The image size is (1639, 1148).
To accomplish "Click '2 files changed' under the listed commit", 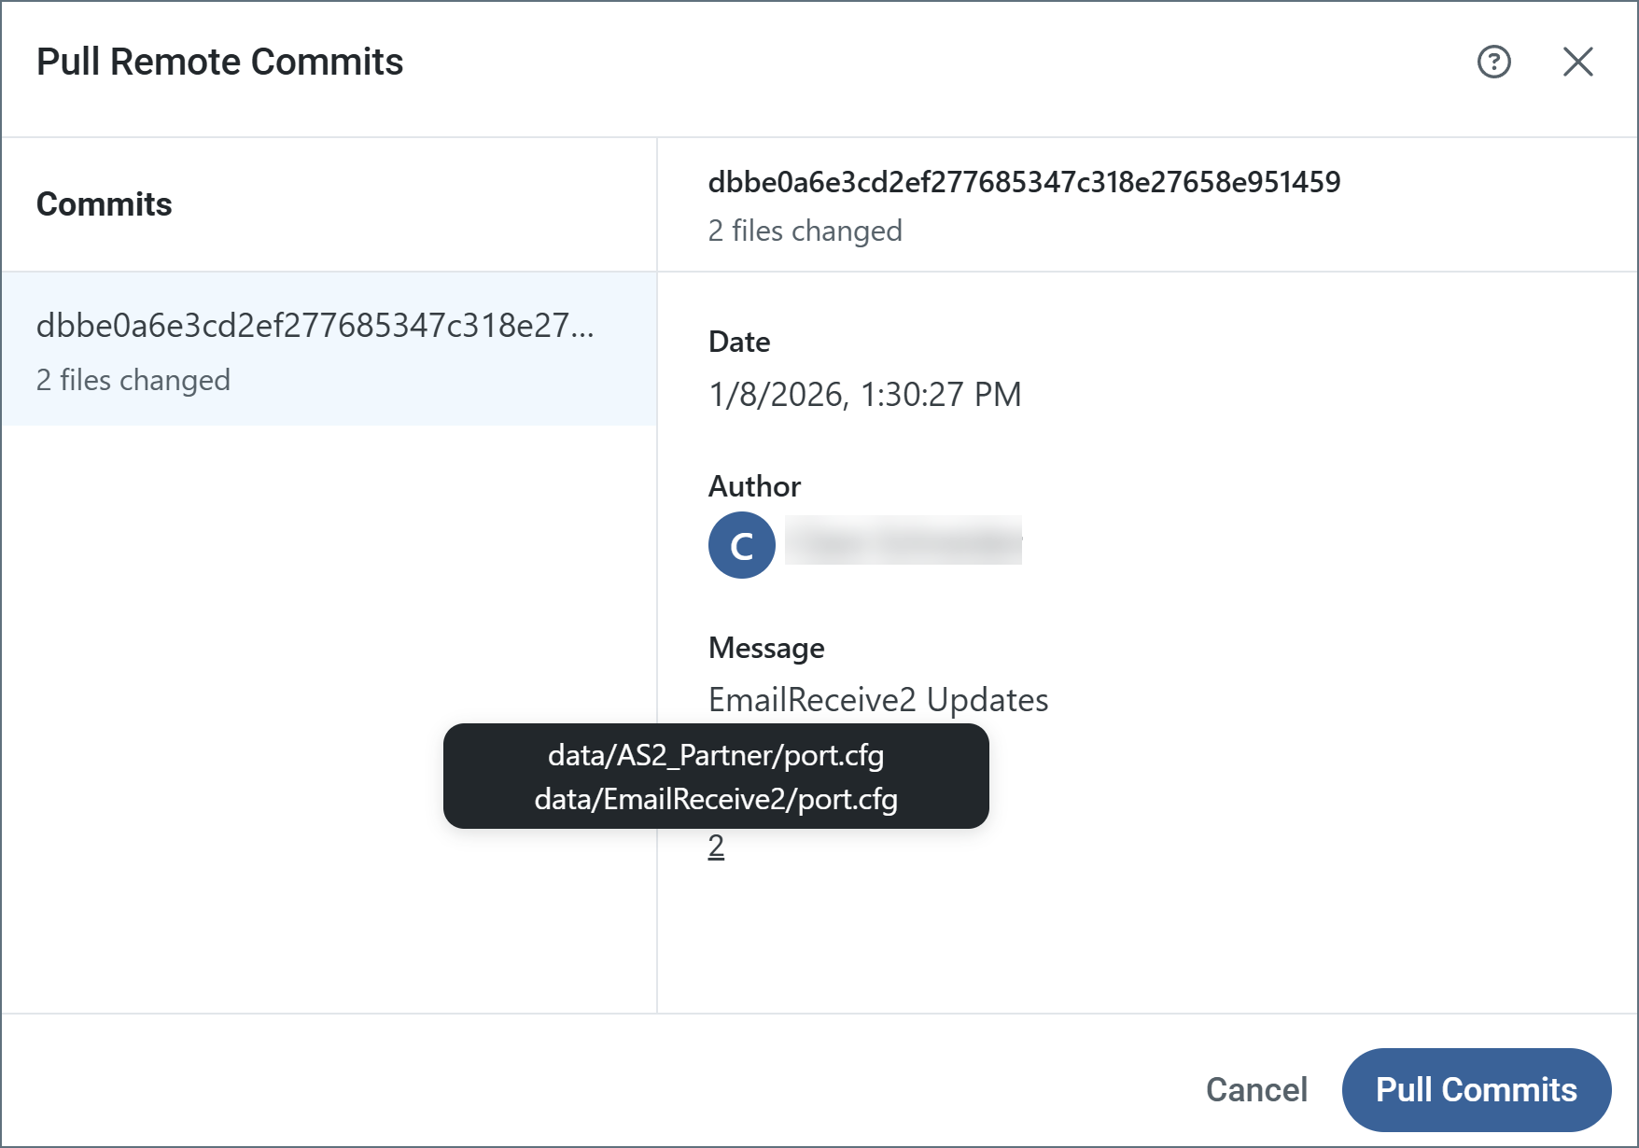I will tap(133, 380).
